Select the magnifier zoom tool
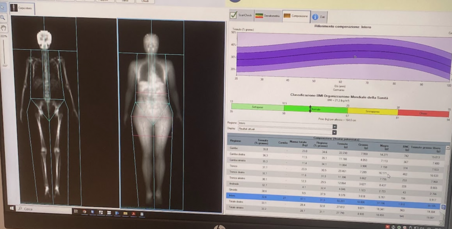The width and height of the screenshot is (452, 229). click(x=3, y=18)
